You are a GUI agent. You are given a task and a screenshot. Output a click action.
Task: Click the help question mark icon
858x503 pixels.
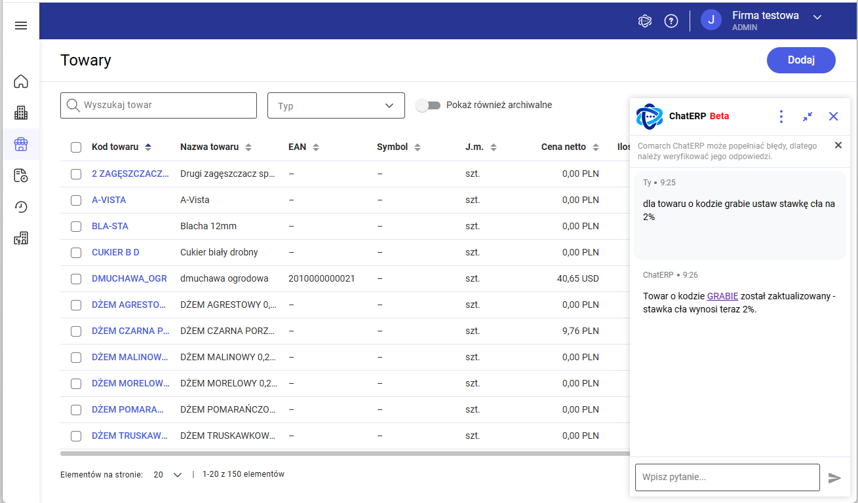671,21
